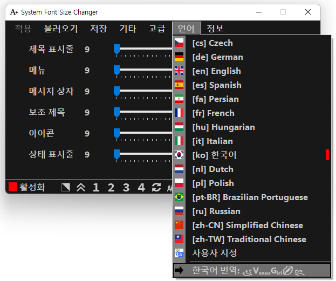
Task: Click the 아이콘 label
Action: 42,133
